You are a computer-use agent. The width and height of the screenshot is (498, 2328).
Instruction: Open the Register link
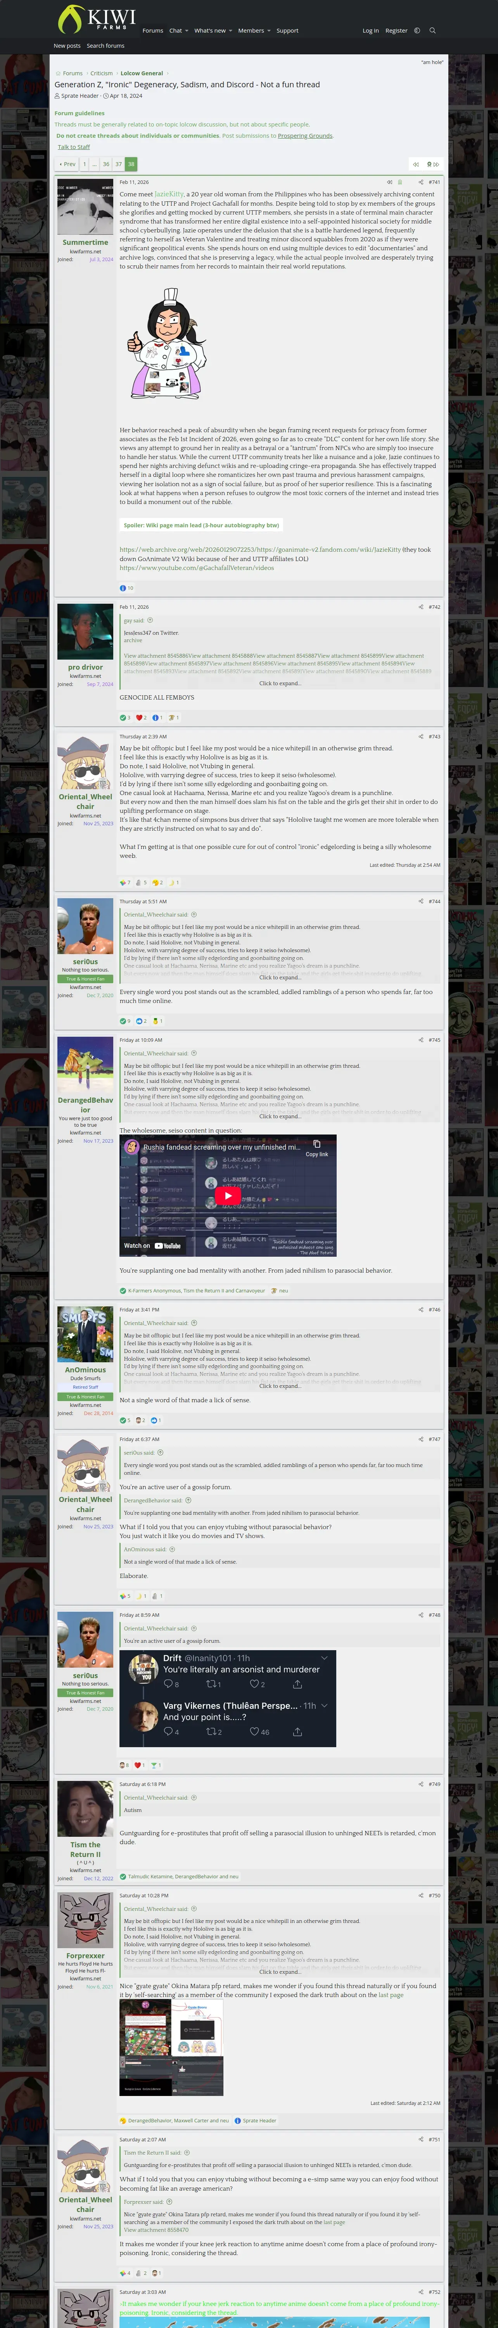click(396, 31)
